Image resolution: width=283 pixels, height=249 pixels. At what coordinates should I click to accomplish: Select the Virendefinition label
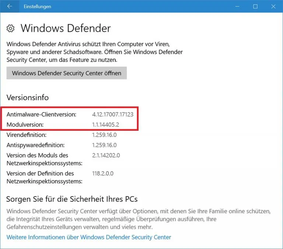click(27, 135)
